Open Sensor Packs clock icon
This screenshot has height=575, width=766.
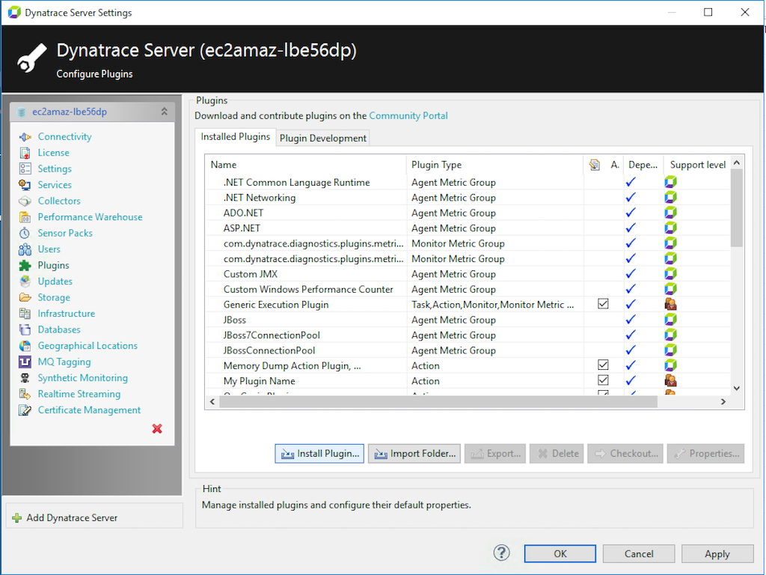[x=25, y=234]
